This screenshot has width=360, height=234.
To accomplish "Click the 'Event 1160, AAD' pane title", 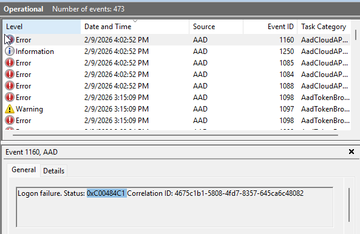I will point(32,152).
